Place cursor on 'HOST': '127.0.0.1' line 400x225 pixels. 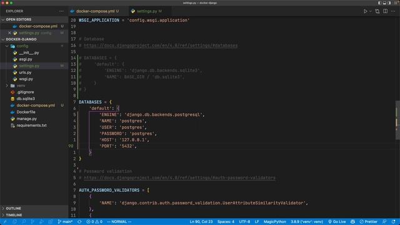pos(124,140)
